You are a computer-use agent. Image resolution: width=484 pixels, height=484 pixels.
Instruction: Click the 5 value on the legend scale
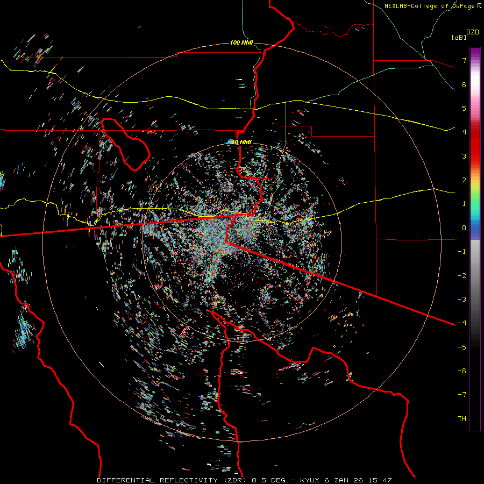click(x=464, y=108)
